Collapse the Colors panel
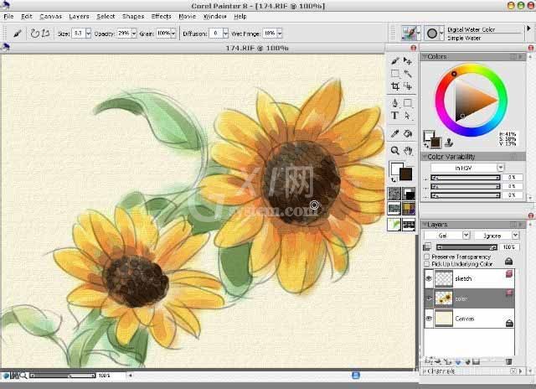Image resolution: width=536 pixels, height=389 pixels. 425,56
